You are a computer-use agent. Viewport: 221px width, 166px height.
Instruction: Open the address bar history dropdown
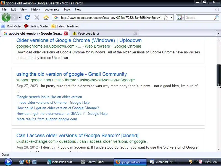tap(171, 18)
